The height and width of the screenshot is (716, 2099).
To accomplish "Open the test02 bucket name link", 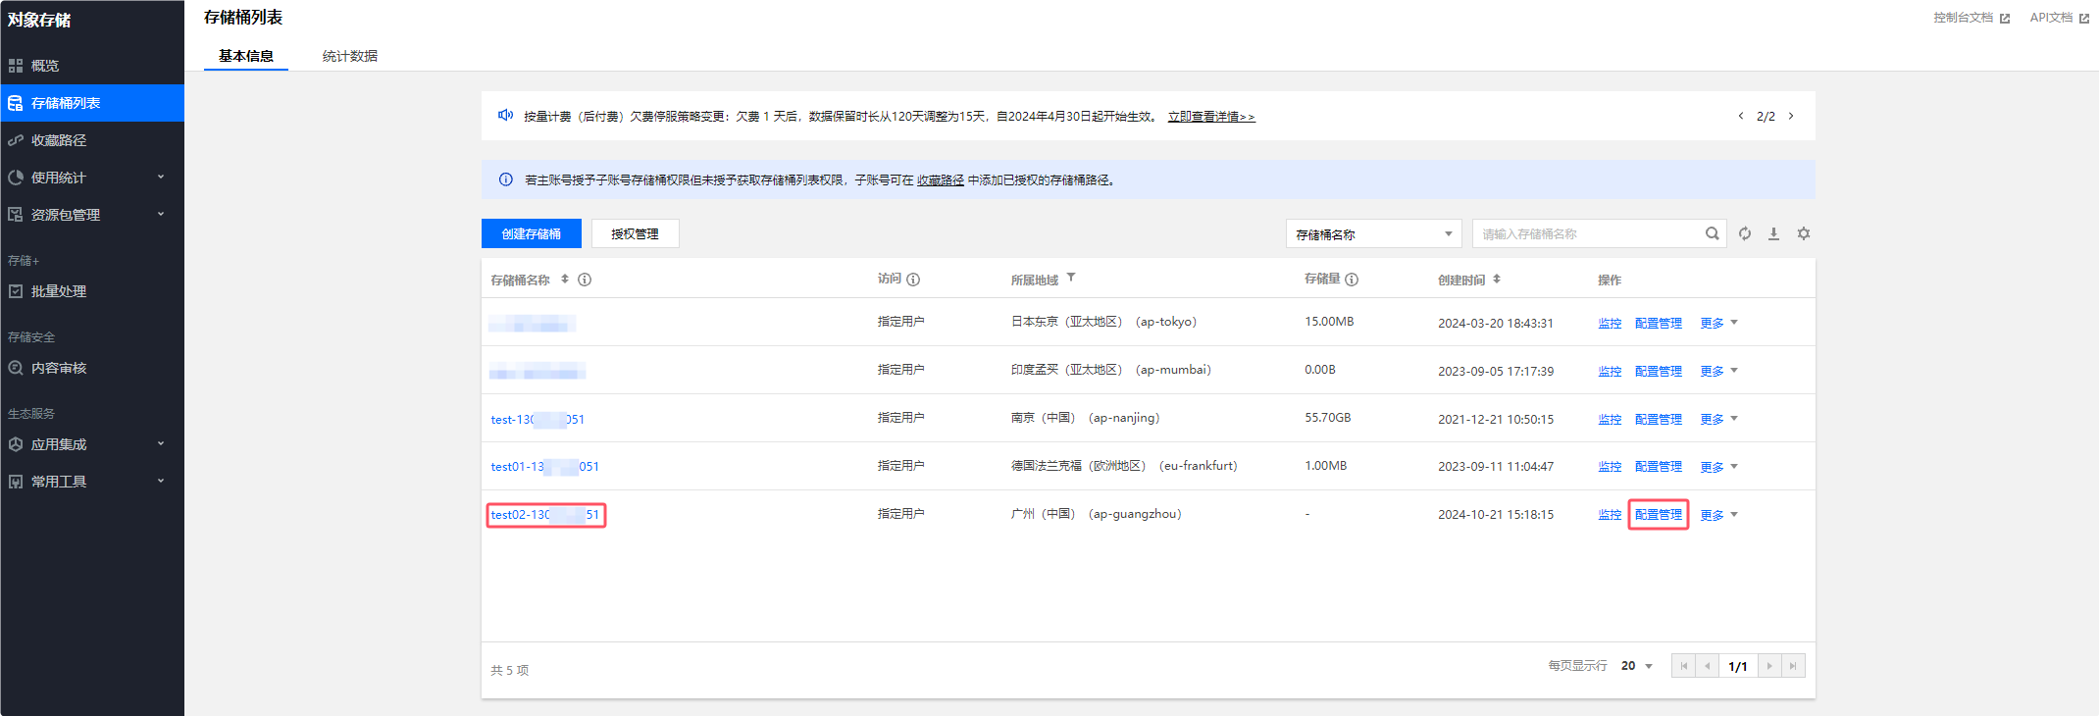I will (x=544, y=515).
